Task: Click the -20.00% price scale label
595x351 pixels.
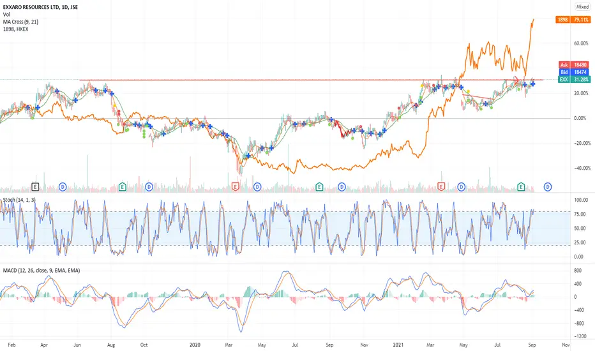Action: point(581,144)
